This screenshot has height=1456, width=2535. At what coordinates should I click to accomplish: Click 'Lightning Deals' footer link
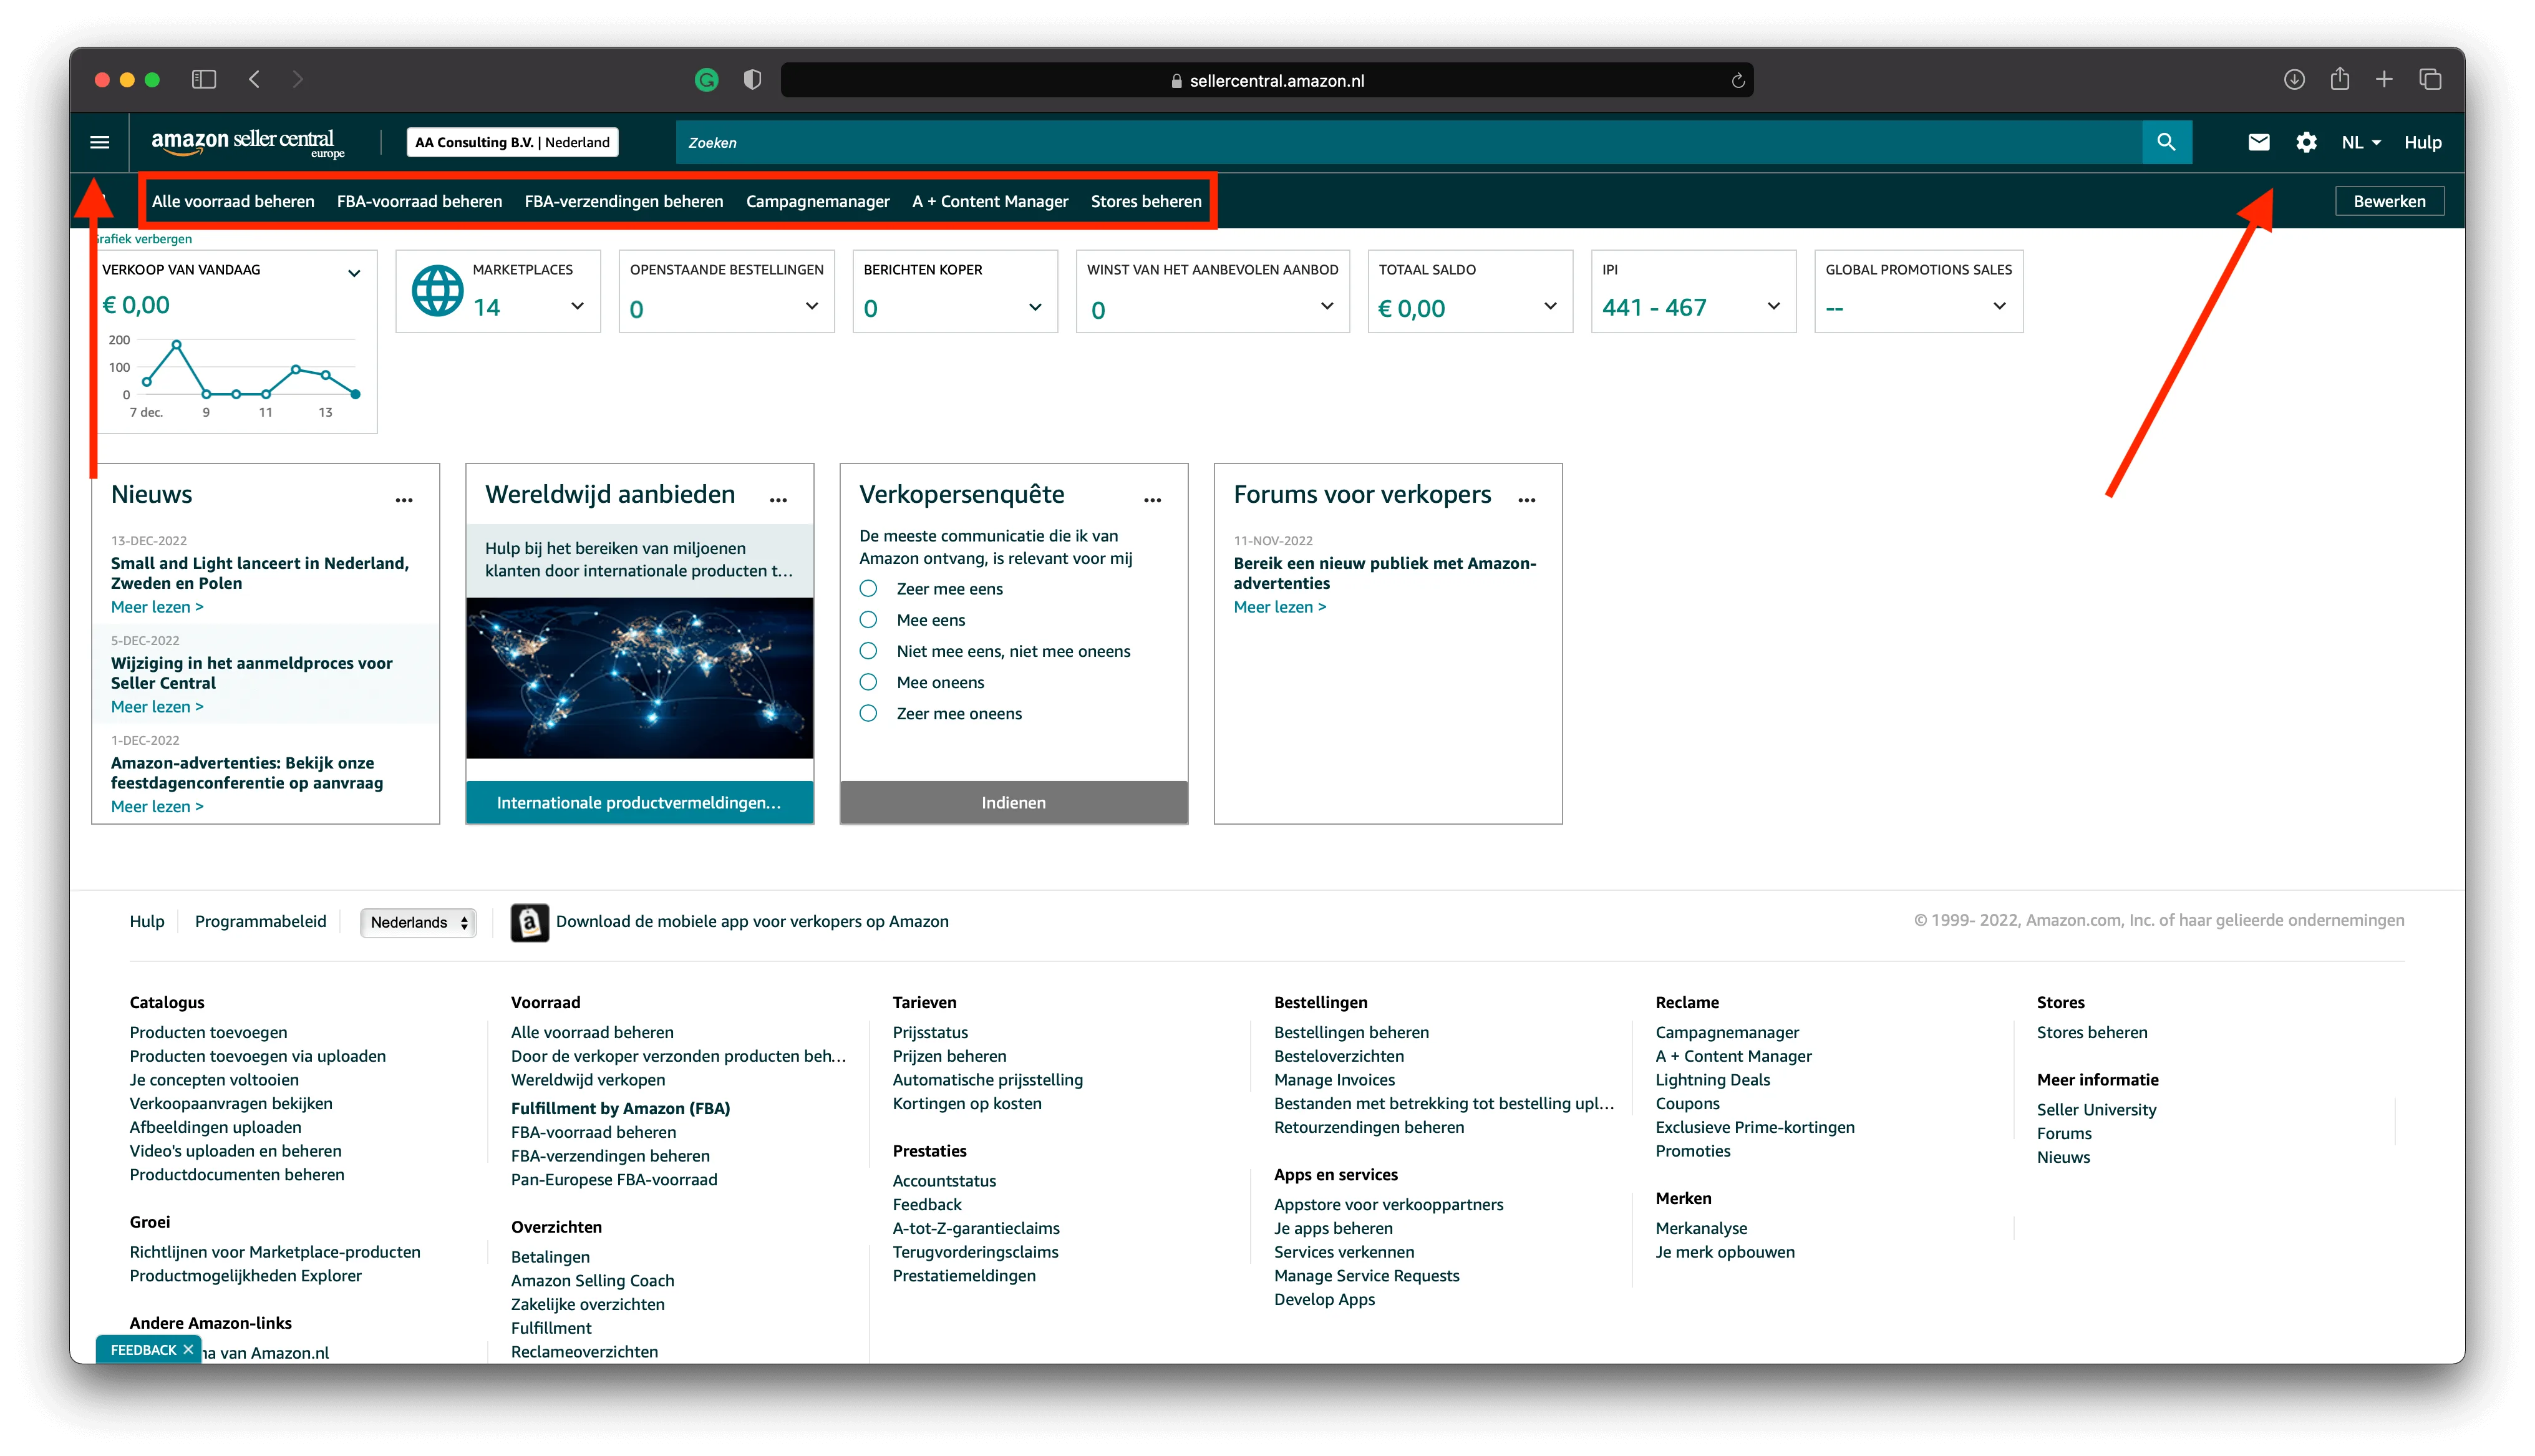click(1712, 1080)
